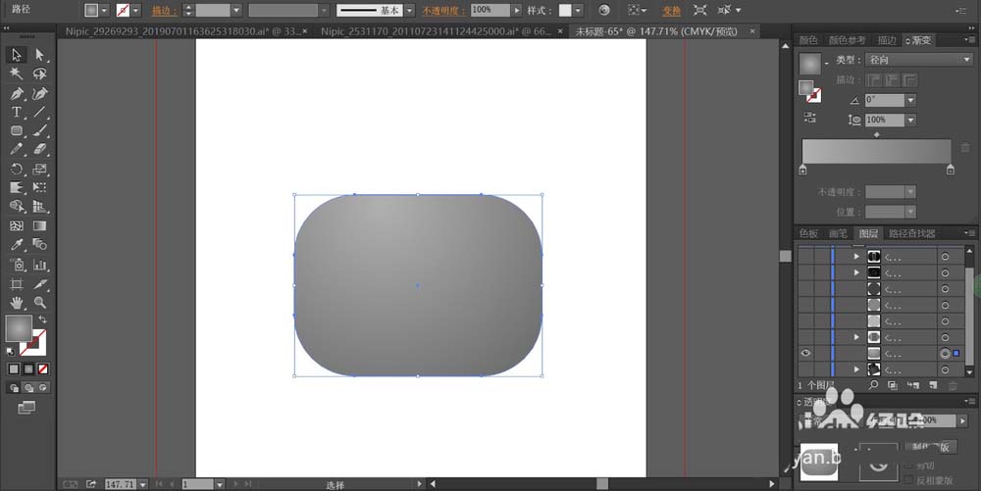Click the delete selection trash icon in the Layers panel
This screenshot has width=981, height=491.
953,386
